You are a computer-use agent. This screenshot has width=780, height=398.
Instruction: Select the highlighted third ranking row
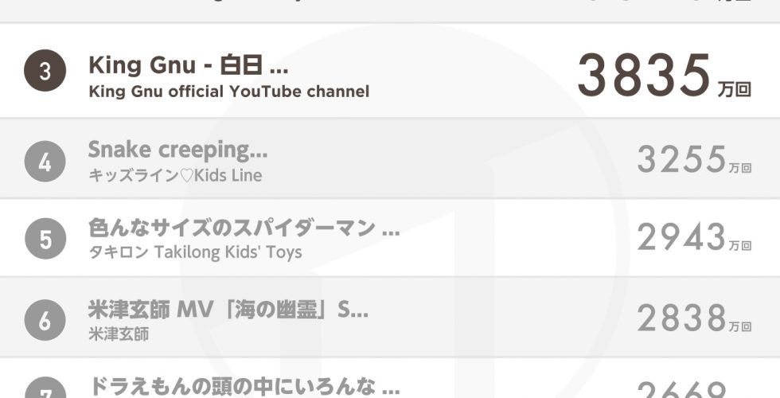[390, 71]
